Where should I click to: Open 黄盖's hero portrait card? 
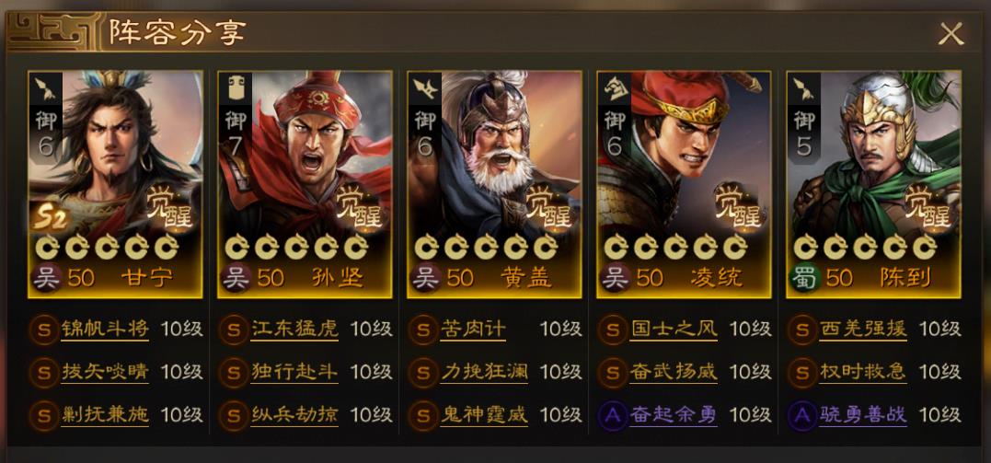click(494, 183)
